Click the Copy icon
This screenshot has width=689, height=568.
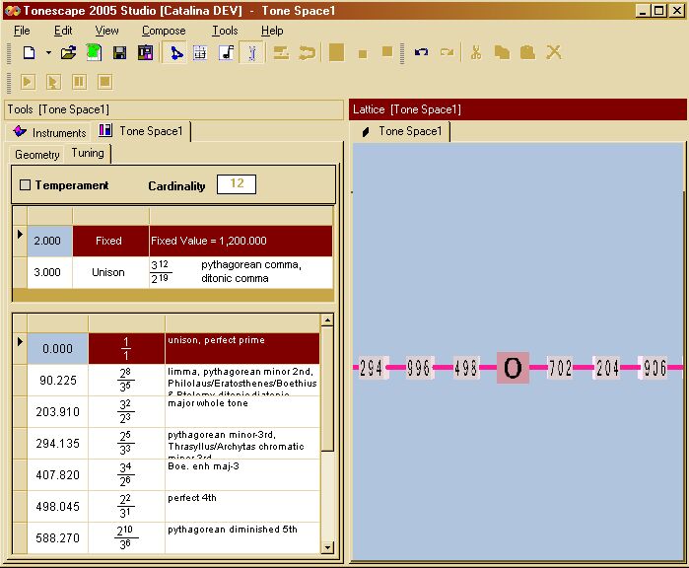tap(502, 52)
